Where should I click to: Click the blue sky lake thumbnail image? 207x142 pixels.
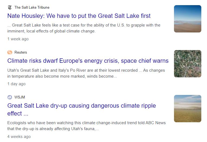click(188, 19)
